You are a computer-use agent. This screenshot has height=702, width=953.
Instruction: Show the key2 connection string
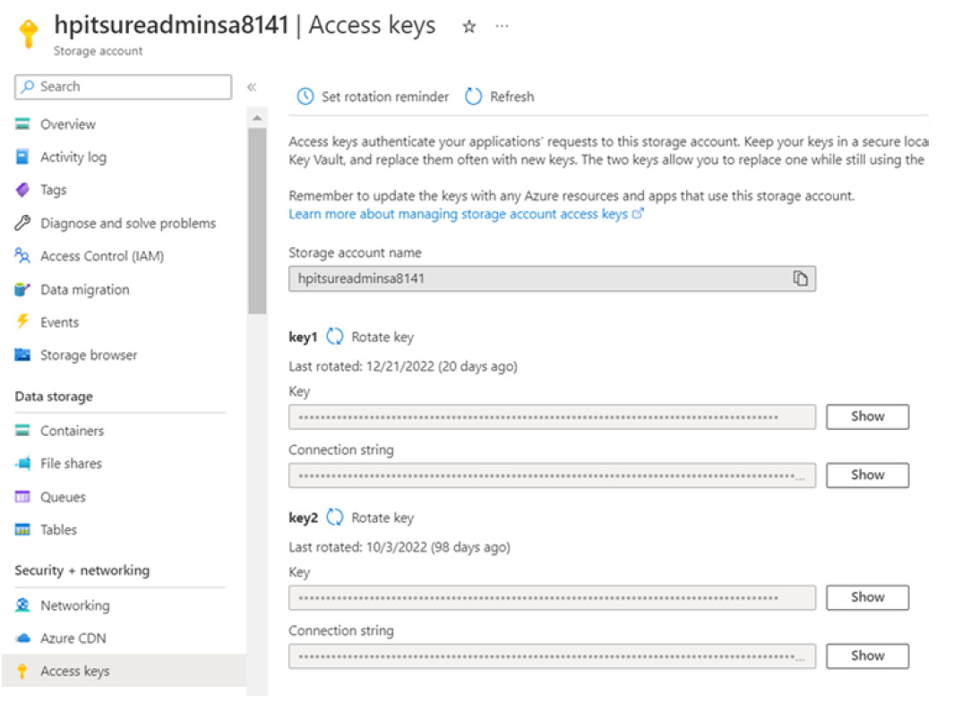pyautogui.click(x=865, y=655)
